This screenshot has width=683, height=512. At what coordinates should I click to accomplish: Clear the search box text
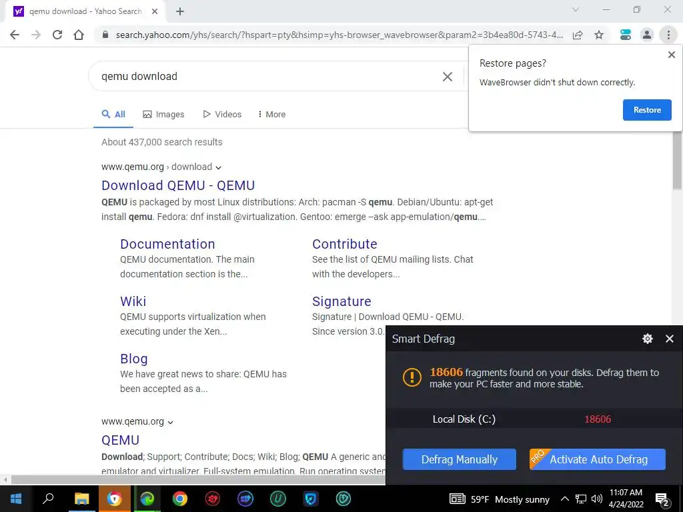click(448, 77)
